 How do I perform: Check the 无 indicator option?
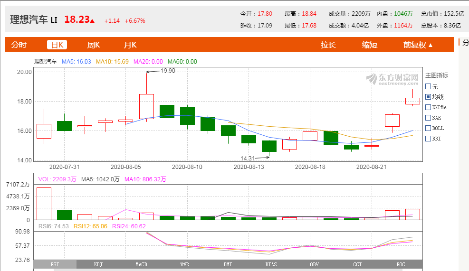click(428, 86)
